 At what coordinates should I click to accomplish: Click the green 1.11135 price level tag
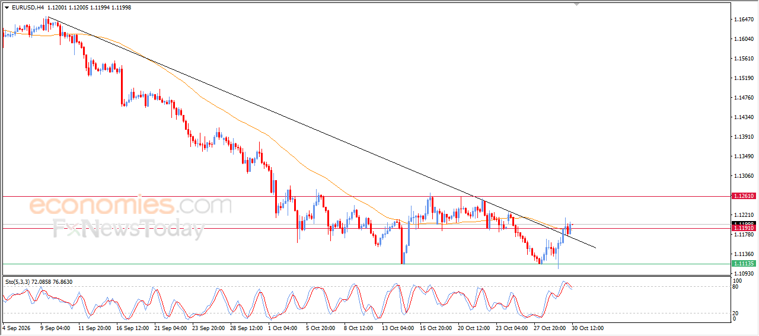tap(743, 264)
